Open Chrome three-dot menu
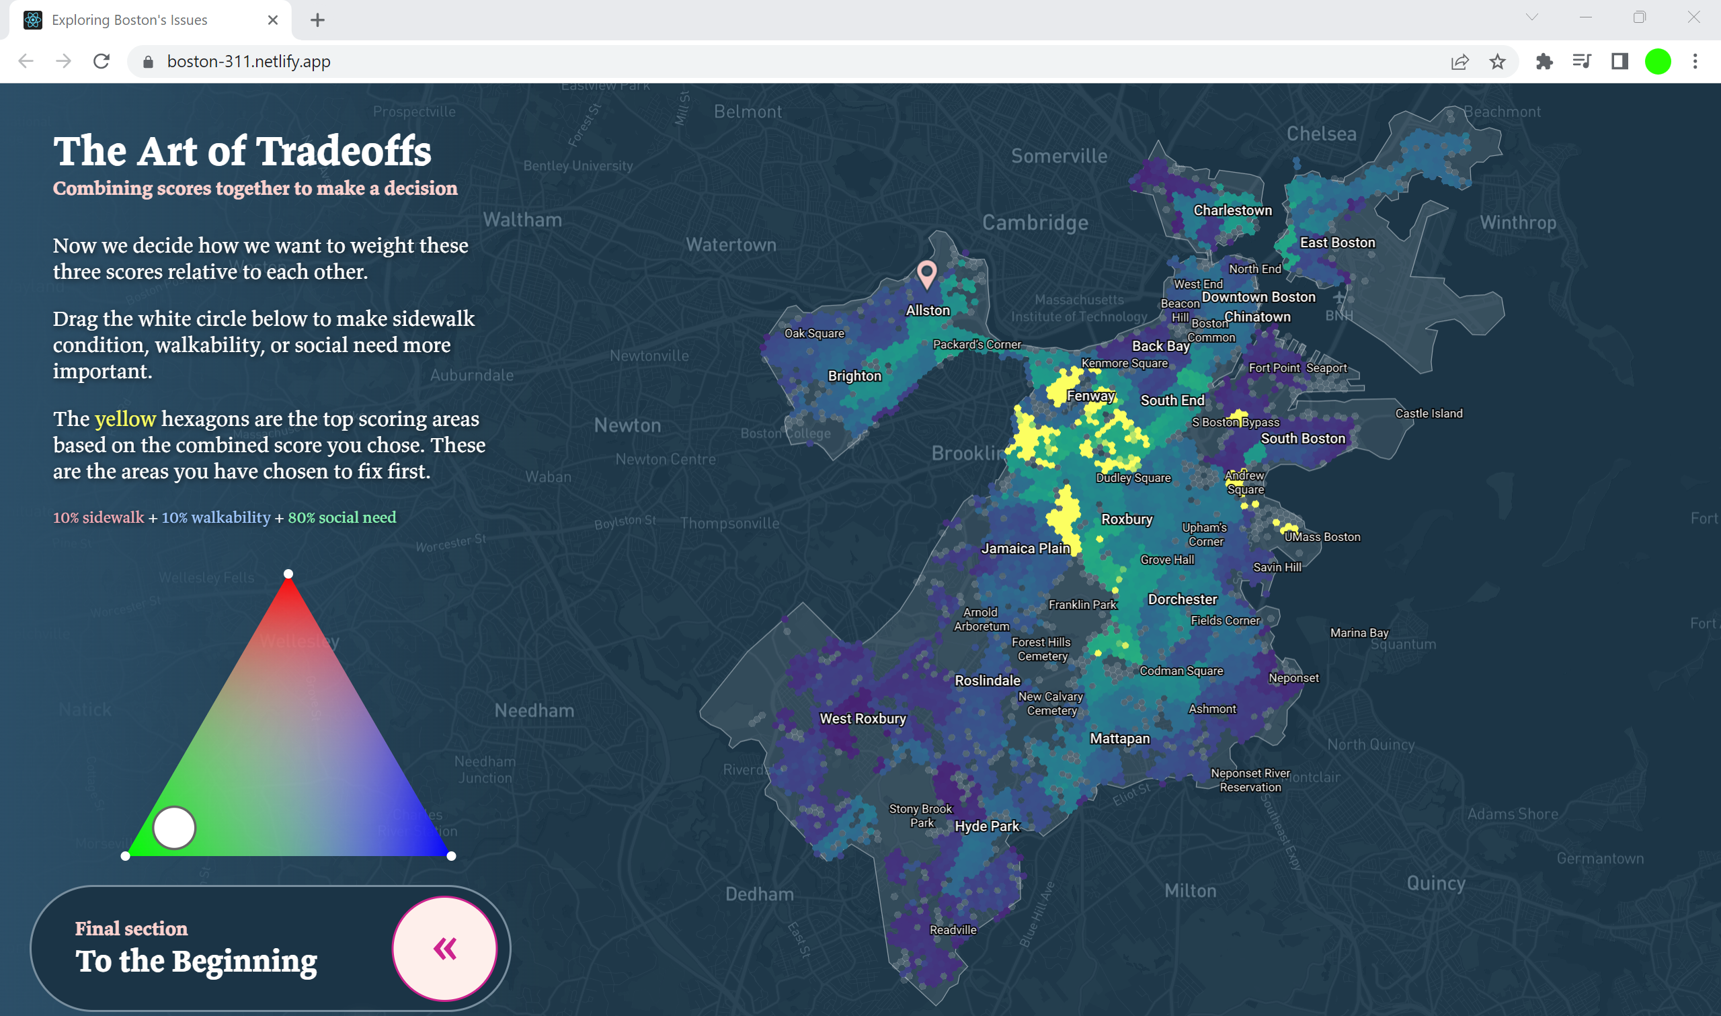Screen dimensions: 1721x1016 1695,62
